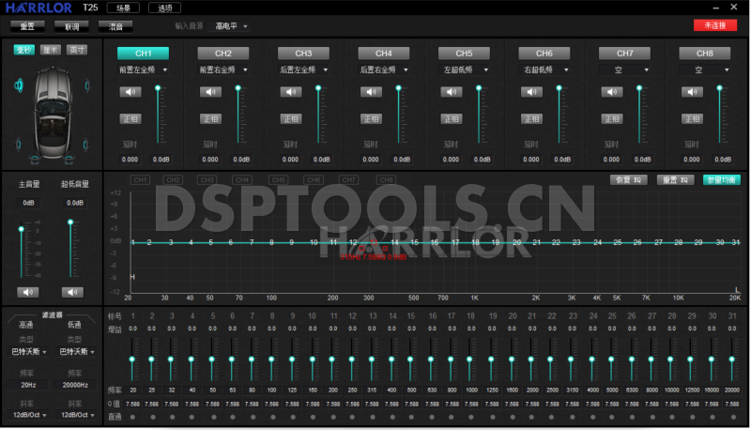The width and height of the screenshot is (751, 430).
Task: Mute the master volume (主音量) speaker icon
Action: pyautogui.click(x=28, y=292)
